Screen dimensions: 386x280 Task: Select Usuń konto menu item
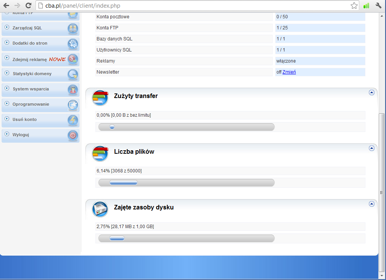click(x=40, y=120)
